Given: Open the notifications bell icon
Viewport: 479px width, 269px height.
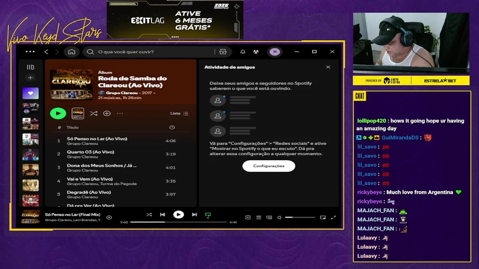Looking at the screenshot, I should pyautogui.click(x=242, y=52).
